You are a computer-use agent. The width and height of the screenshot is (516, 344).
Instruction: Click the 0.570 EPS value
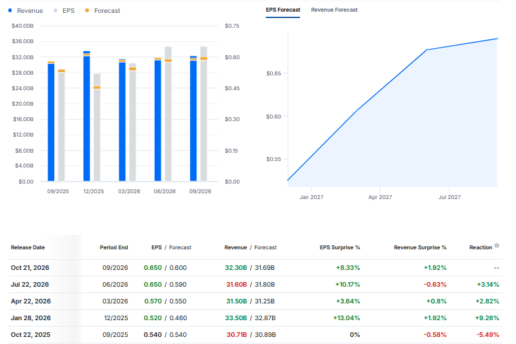click(153, 301)
